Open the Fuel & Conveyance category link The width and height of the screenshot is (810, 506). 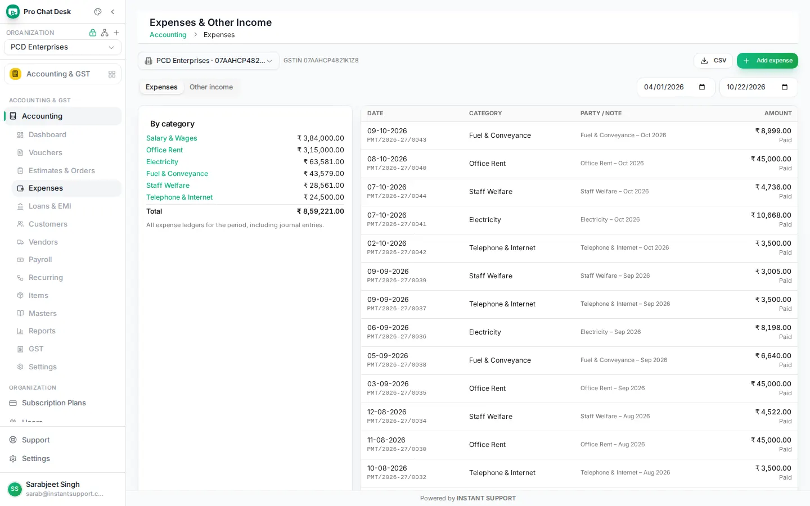(x=177, y=174)
